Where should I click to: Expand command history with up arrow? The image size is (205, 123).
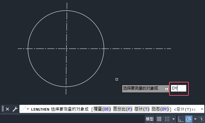click(202, 109)
